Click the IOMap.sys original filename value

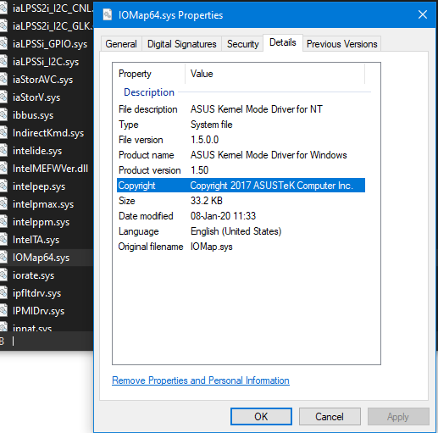coord(211,247)
